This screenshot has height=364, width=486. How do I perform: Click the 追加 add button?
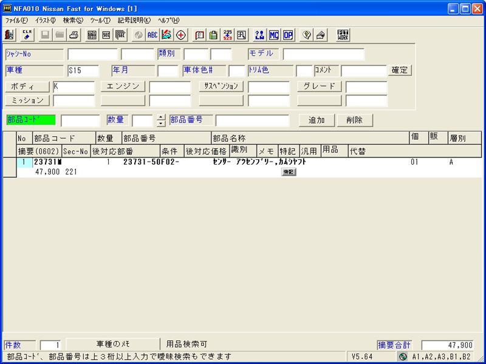coord(317,120)
